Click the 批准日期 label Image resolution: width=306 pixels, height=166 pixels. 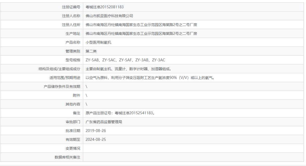[73, 131]
